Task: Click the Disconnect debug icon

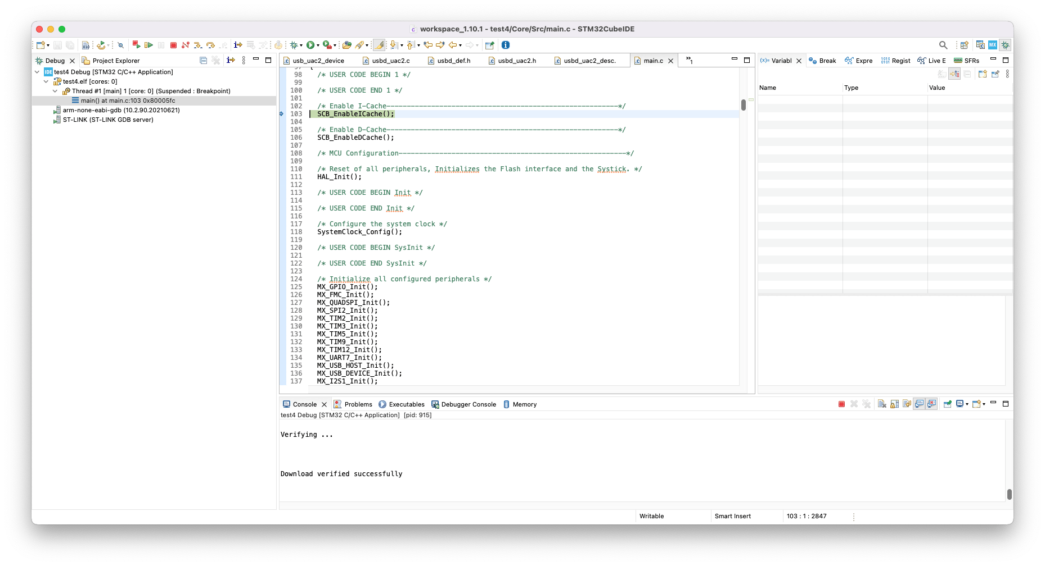Action: [x=186, y=45]
